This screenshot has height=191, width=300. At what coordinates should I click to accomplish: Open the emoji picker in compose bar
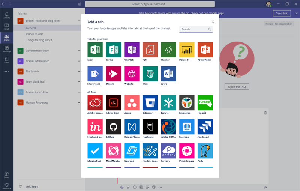pos(135,187)
